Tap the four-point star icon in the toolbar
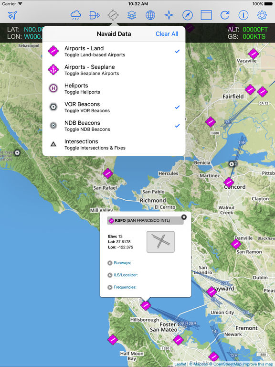Viewport: 275px width, 367px height. pyautogui.click(x=169, y=15)
